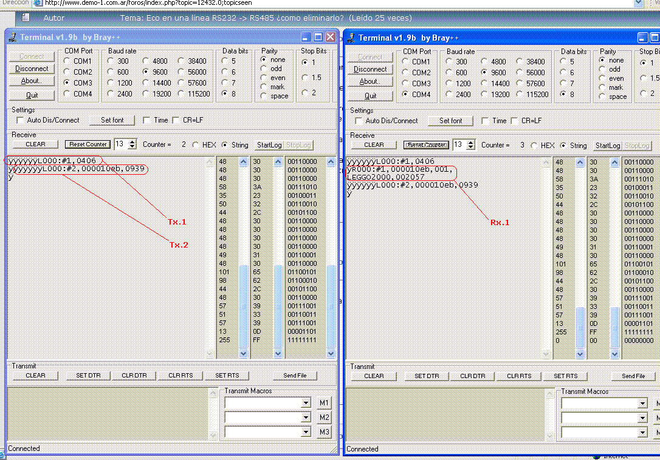Select COM3 in right Terminal window

405,83
